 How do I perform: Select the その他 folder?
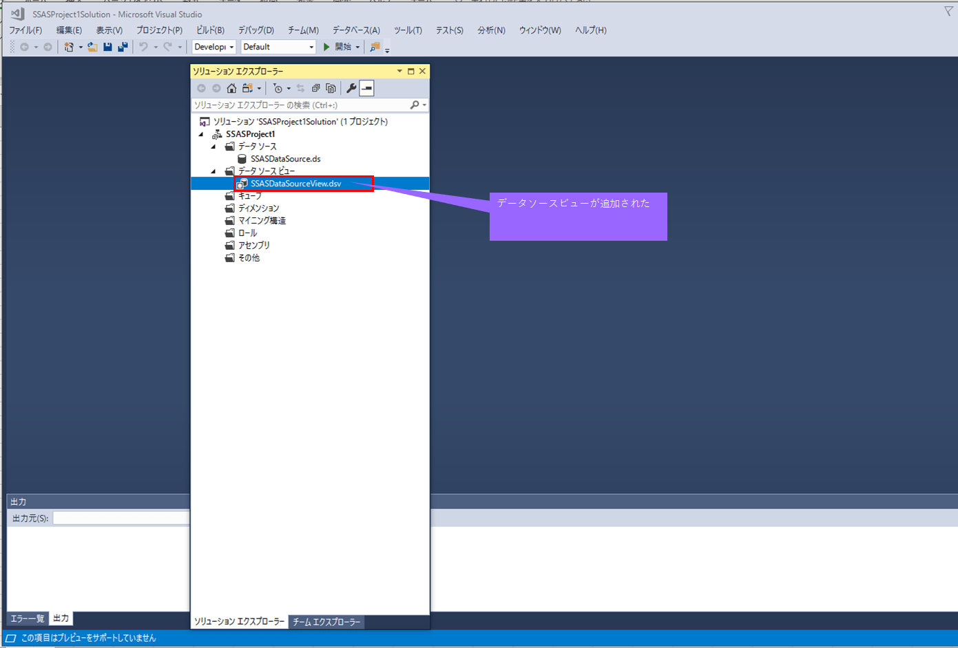coord(249,258)
